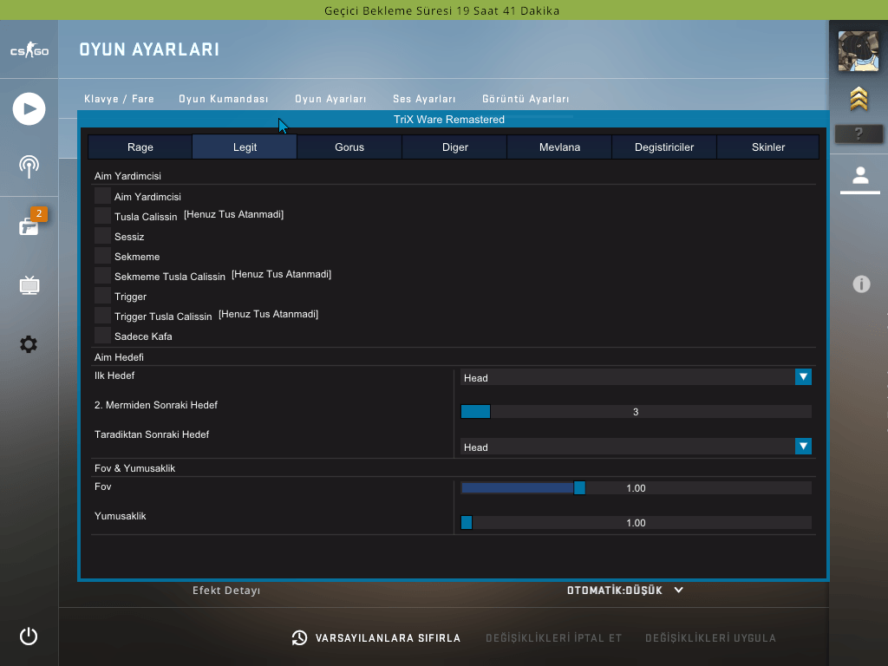Click the Ilk Hedef label
The image size is (888, 666).
tap(114, 375)
